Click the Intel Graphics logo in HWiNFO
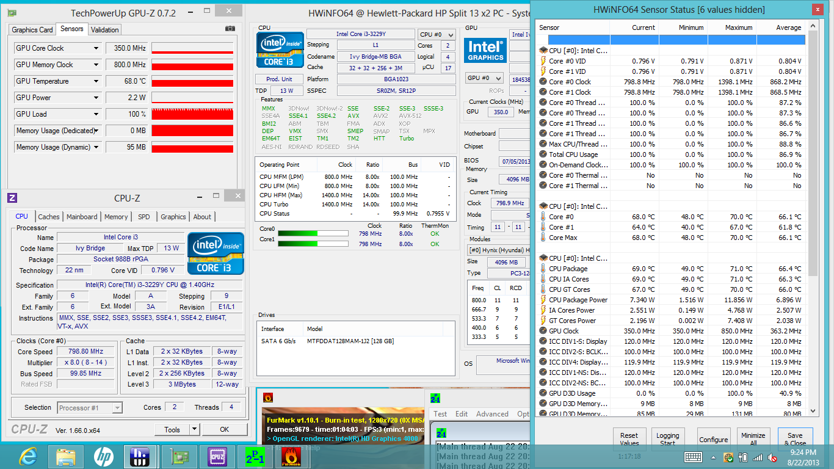The image size is (834, 469). pos(485,51)
